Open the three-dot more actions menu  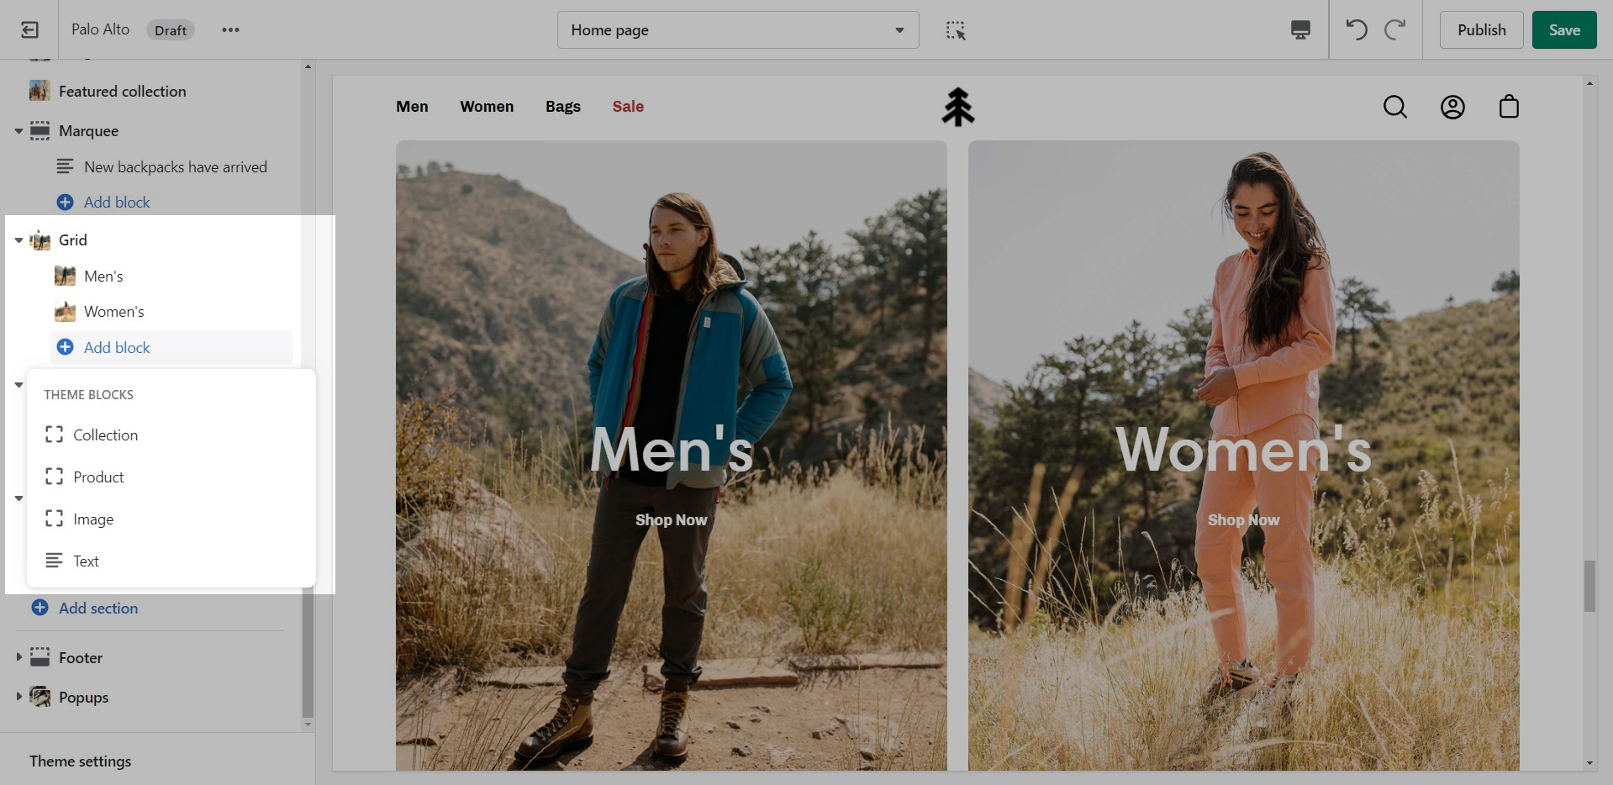tap(230, 30)
